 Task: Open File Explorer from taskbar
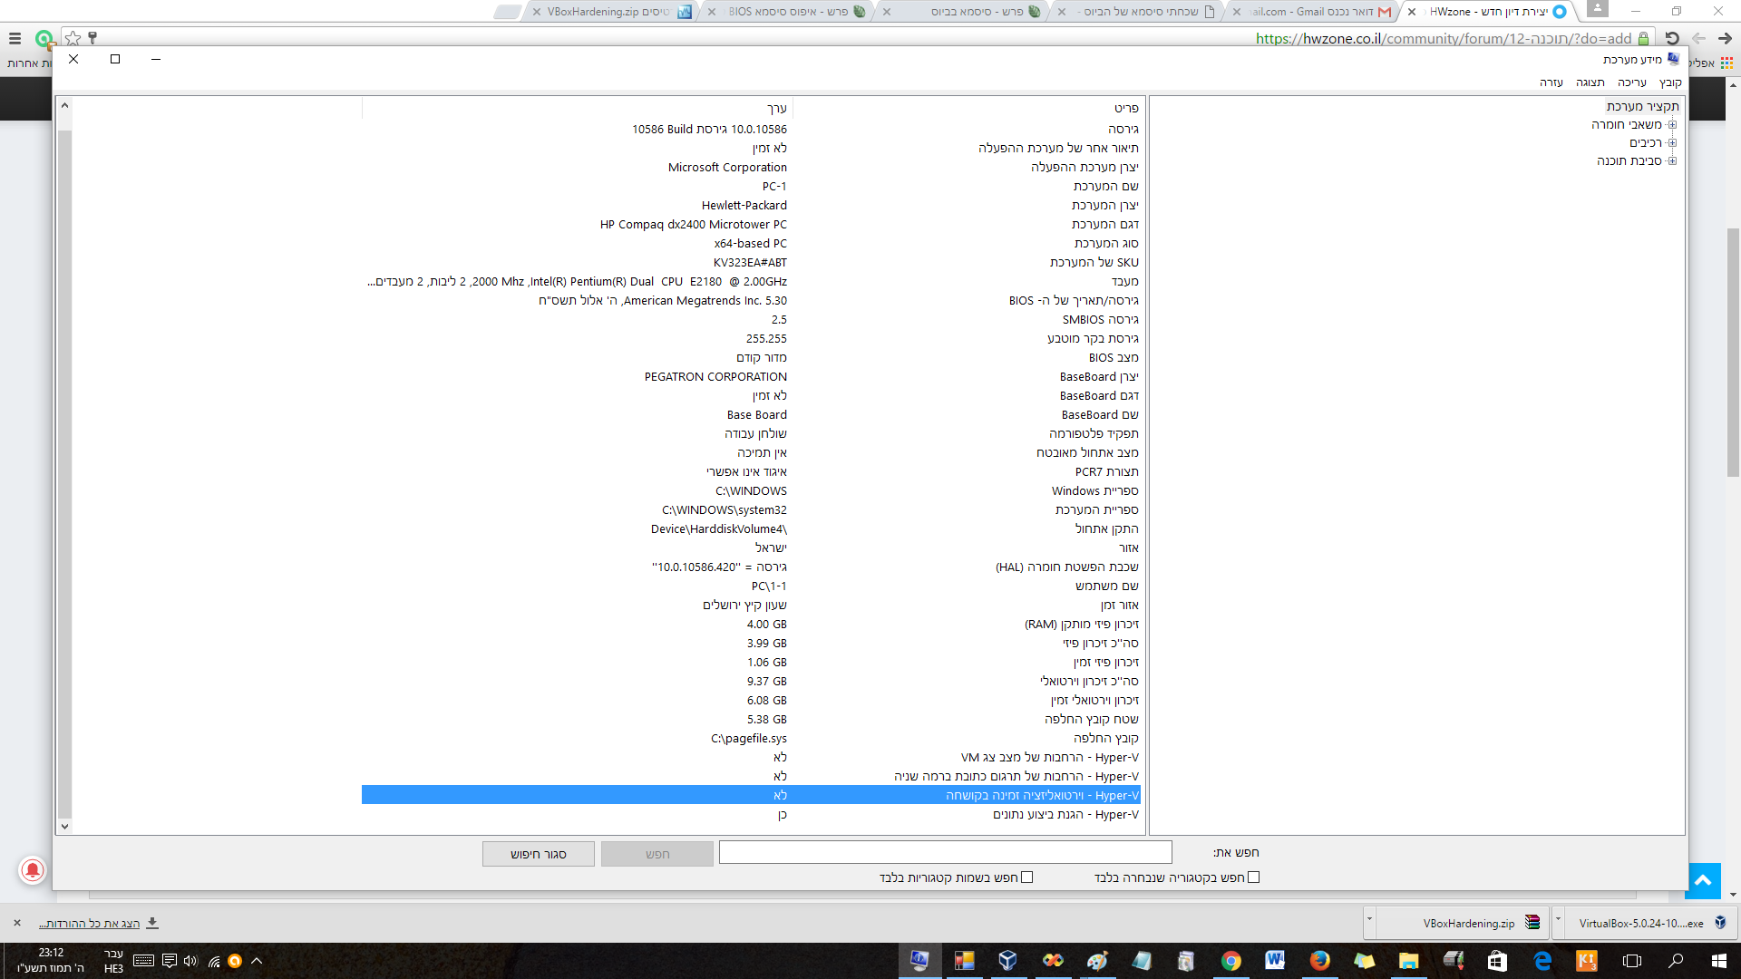(1408, 961)
